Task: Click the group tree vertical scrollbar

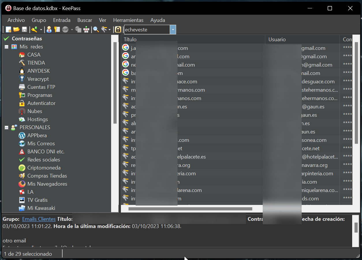Action: point(115,83)
